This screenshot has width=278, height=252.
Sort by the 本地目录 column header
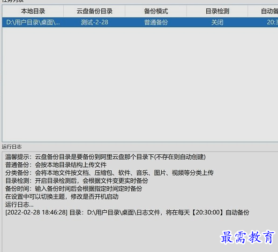pyautogui.click(x=33, y=11)
